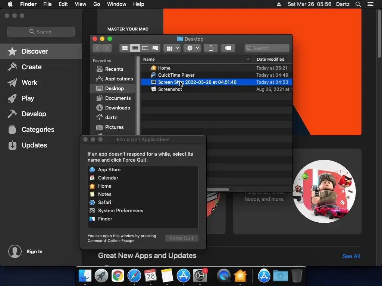Select Screen Shot 2022-03-26 file row
Viewport: 382px width, 286px height.
(217, 82)
